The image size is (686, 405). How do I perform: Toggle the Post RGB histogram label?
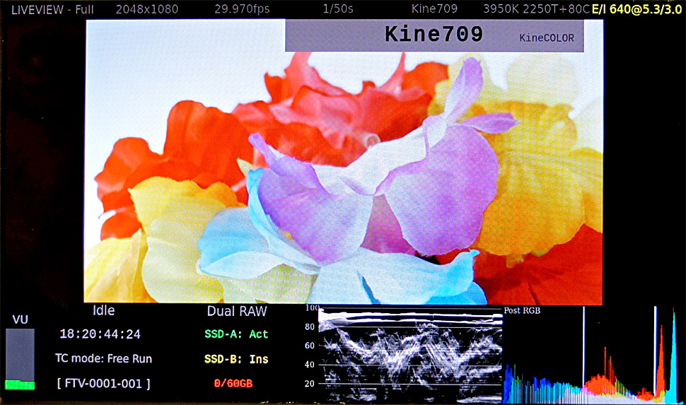tap(522, 311)
